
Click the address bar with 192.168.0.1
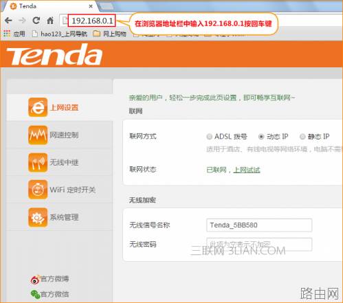point(92,21)
